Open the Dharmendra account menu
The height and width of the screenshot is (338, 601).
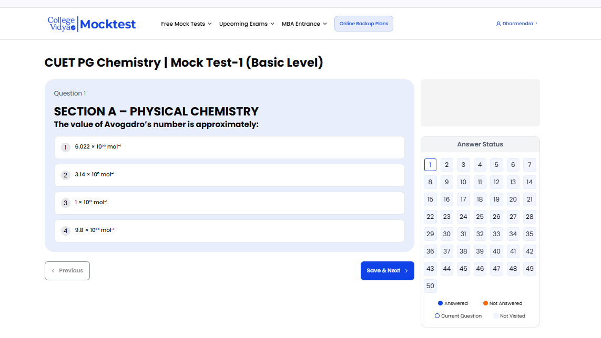point(517,24)
